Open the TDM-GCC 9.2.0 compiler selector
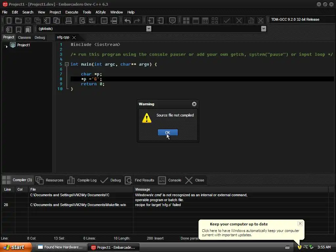The width and height of the screenshot is (336, 252). (x=302, y=19)
